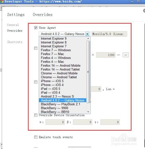145x149 pixels.
Task: Choose Firefox 7 — Mac
Action: (x=63, y=54)
